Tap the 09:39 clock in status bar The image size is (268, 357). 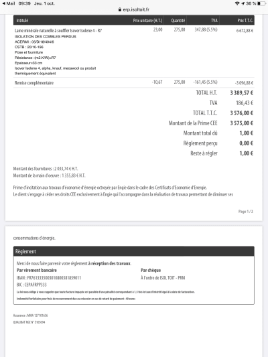tap(24, 3)
